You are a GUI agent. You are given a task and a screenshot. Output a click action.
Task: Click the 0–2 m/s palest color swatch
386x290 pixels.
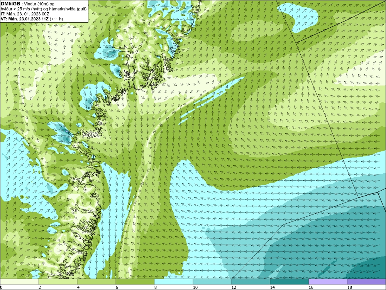tap(19, 282)
